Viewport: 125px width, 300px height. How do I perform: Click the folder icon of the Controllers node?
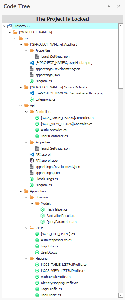pos(32,112)
